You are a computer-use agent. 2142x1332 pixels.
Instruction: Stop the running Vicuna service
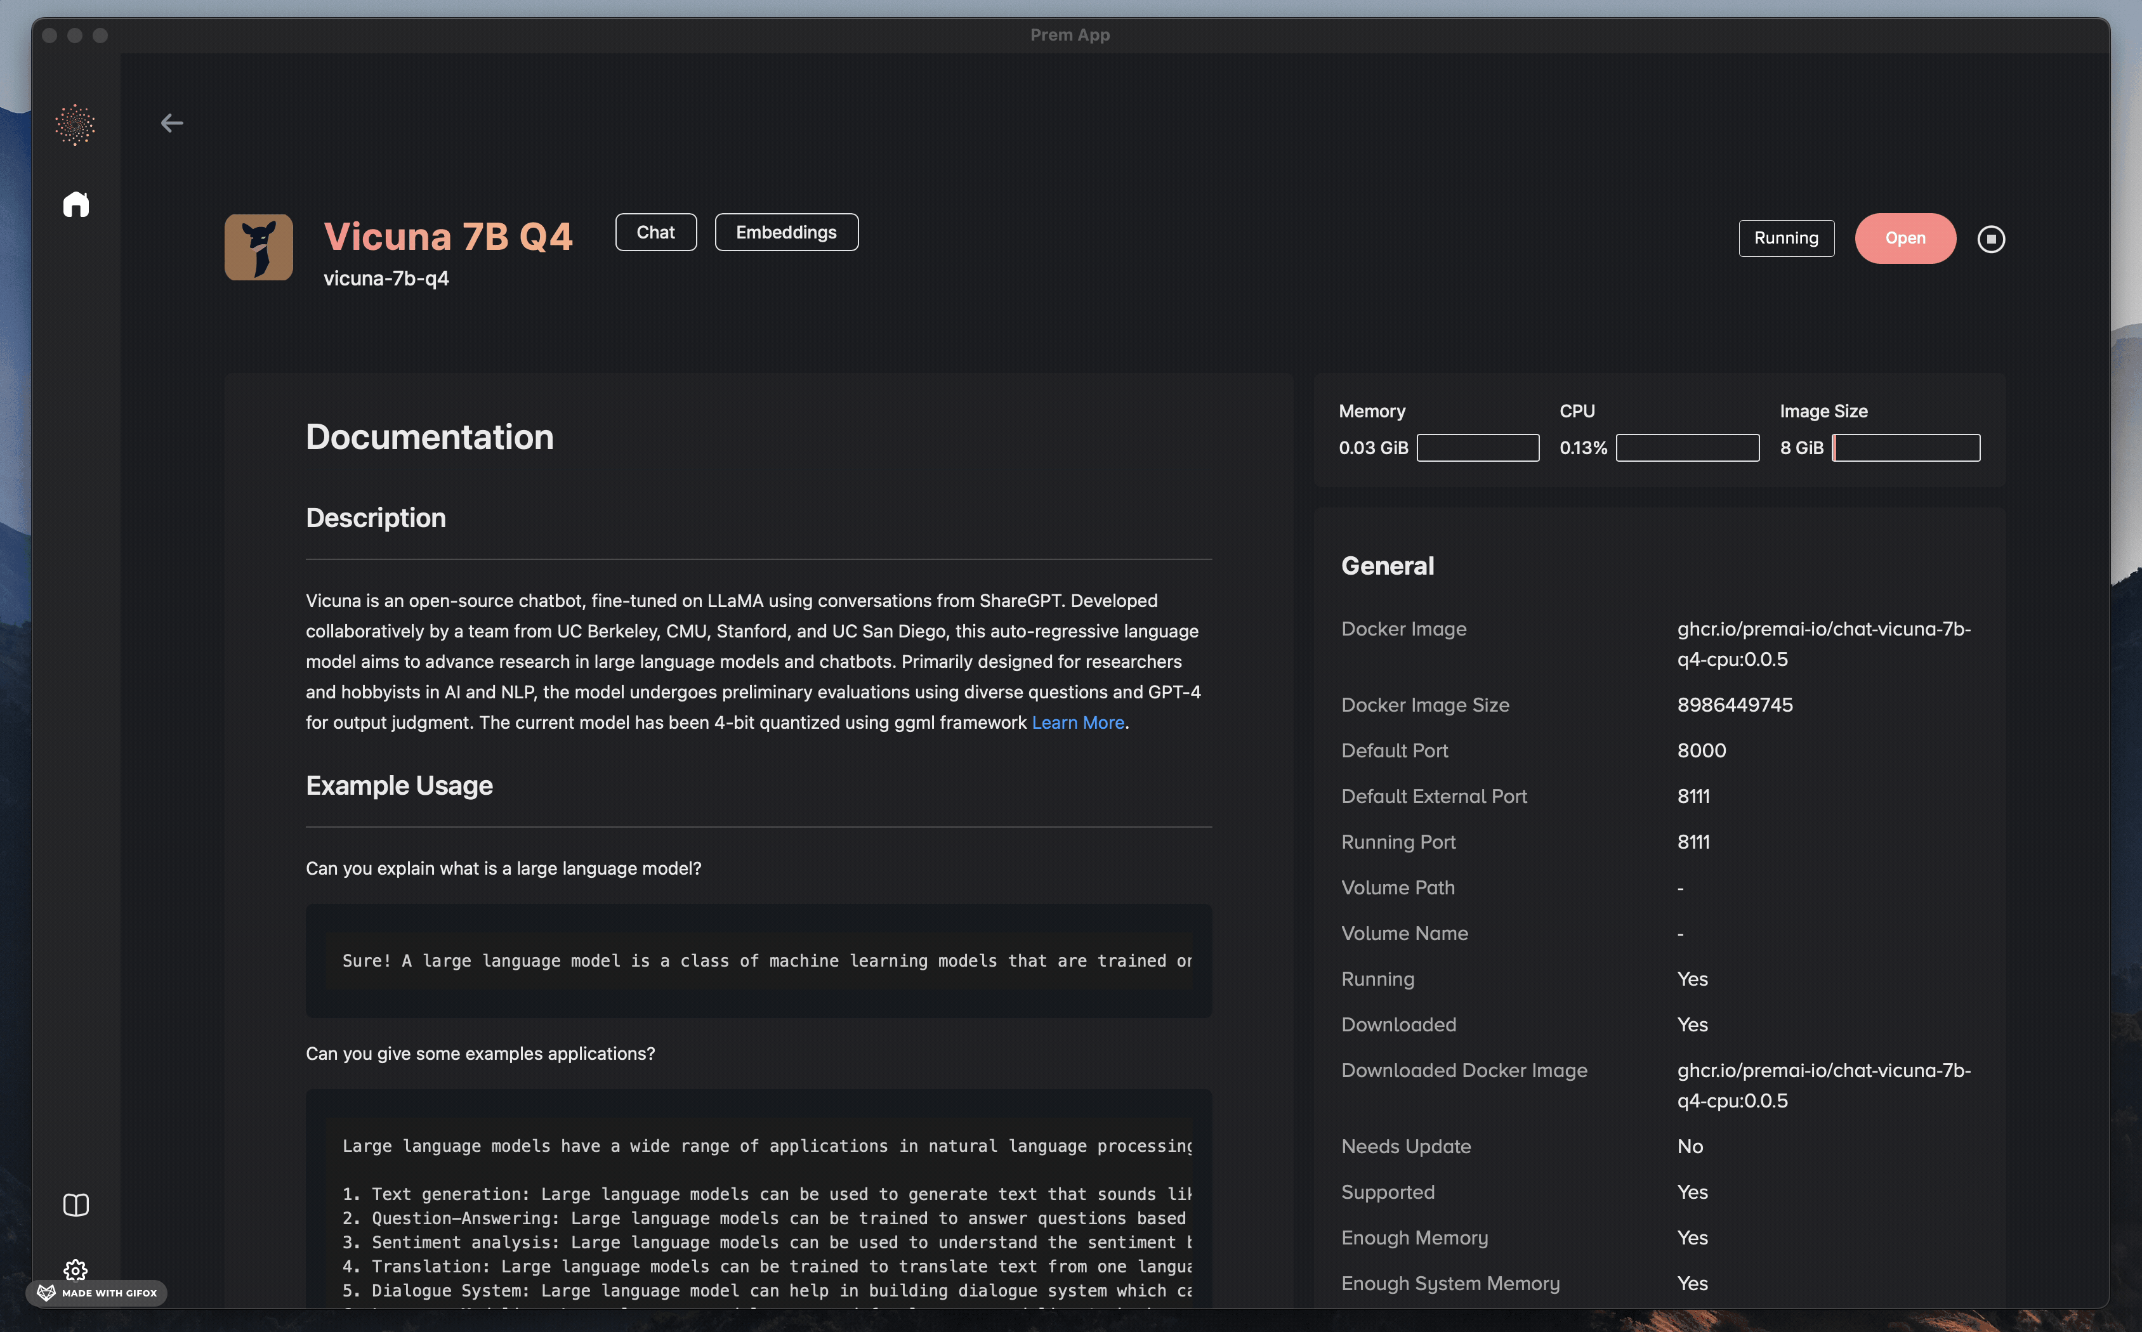pos(1990,238)
